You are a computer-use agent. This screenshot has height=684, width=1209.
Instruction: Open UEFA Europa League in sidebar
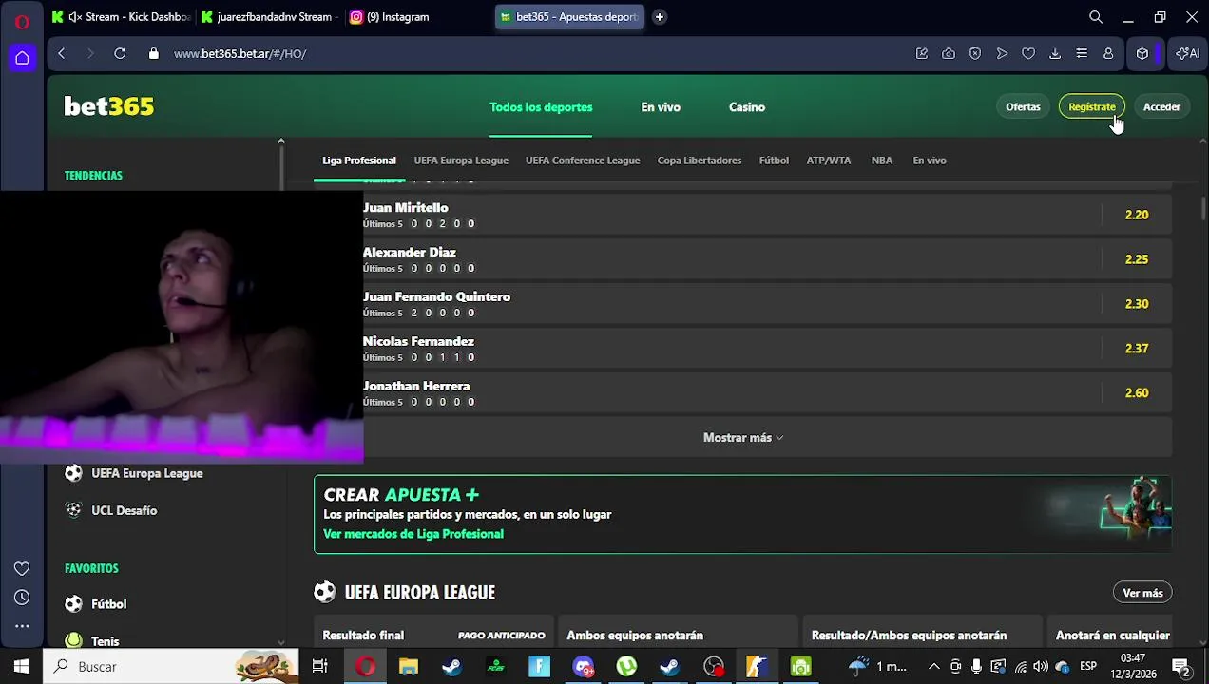(x=147, y=473)
